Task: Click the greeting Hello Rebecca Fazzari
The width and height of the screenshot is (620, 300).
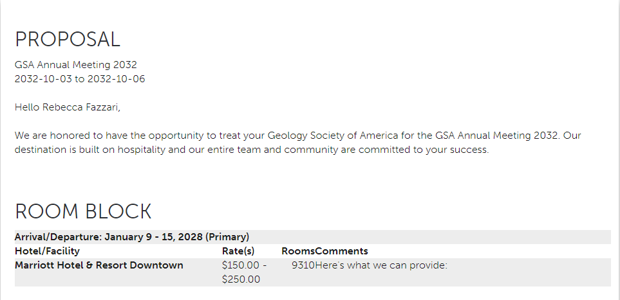Action: point(67,107)
